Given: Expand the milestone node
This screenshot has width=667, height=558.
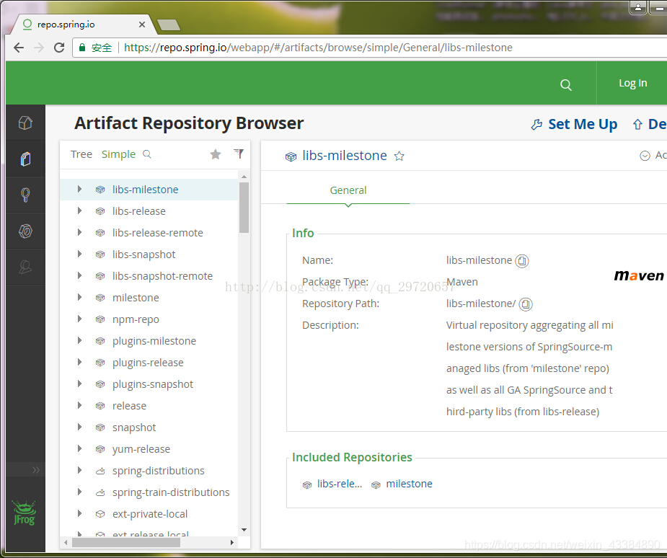Looking at the screenshot, I should click(x=79, y=297).
